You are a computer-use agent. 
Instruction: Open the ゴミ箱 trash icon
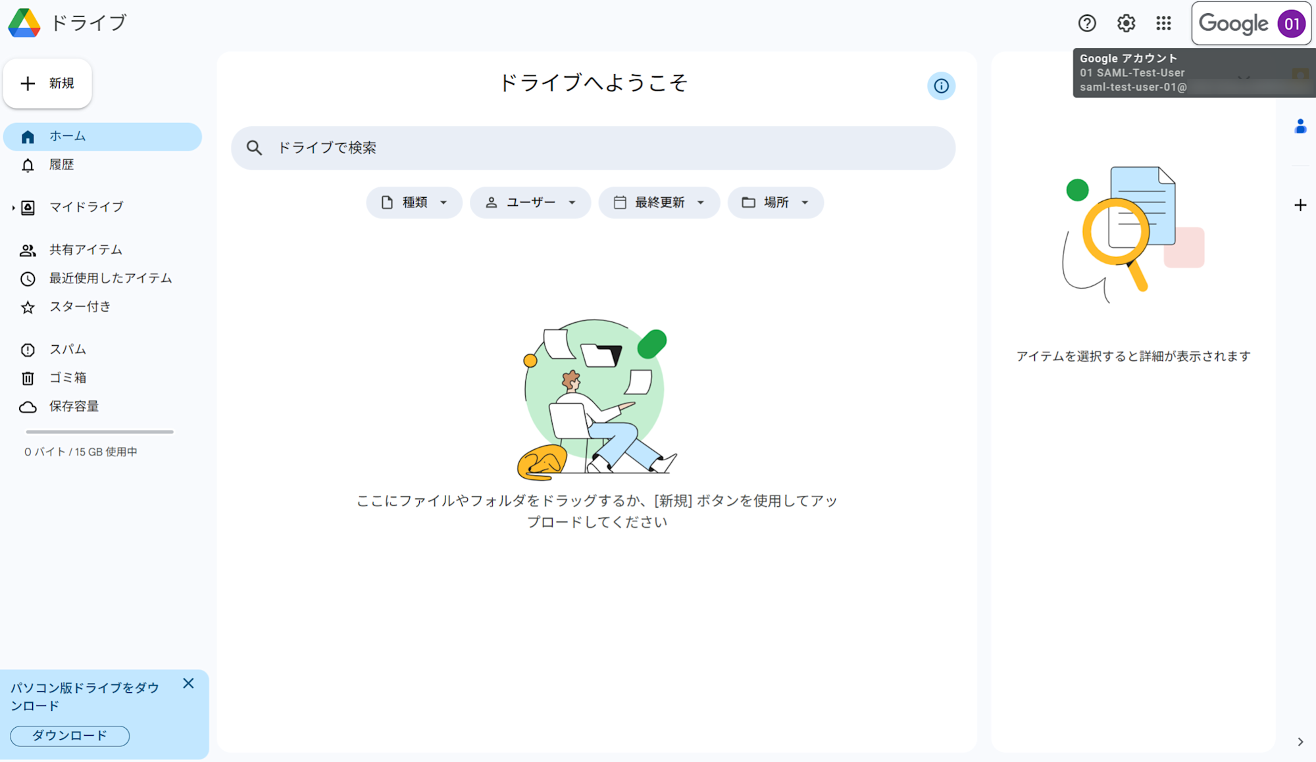(x=28, y=377)
